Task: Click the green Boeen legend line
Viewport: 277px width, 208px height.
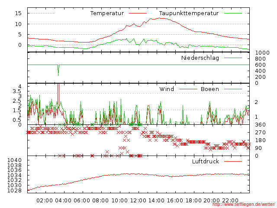Action: pyautogui.click(x=233, y=89)
